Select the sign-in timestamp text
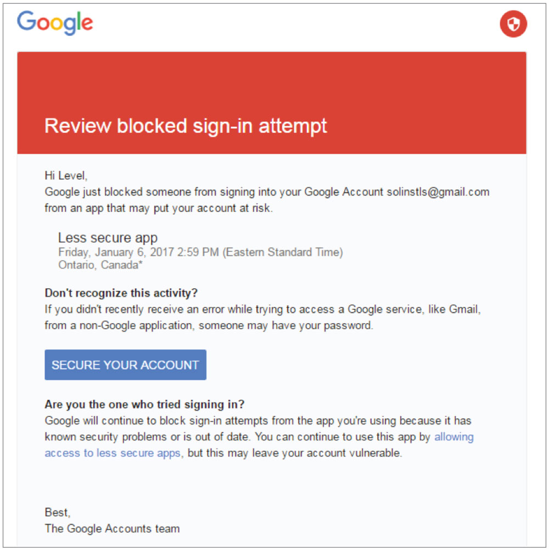 click(201, 252)
